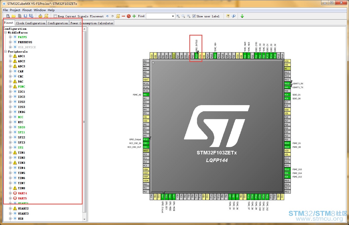This screenshot has height=225, width=349.
Task: Click the IWDG peripheral row
Action: 21,112
